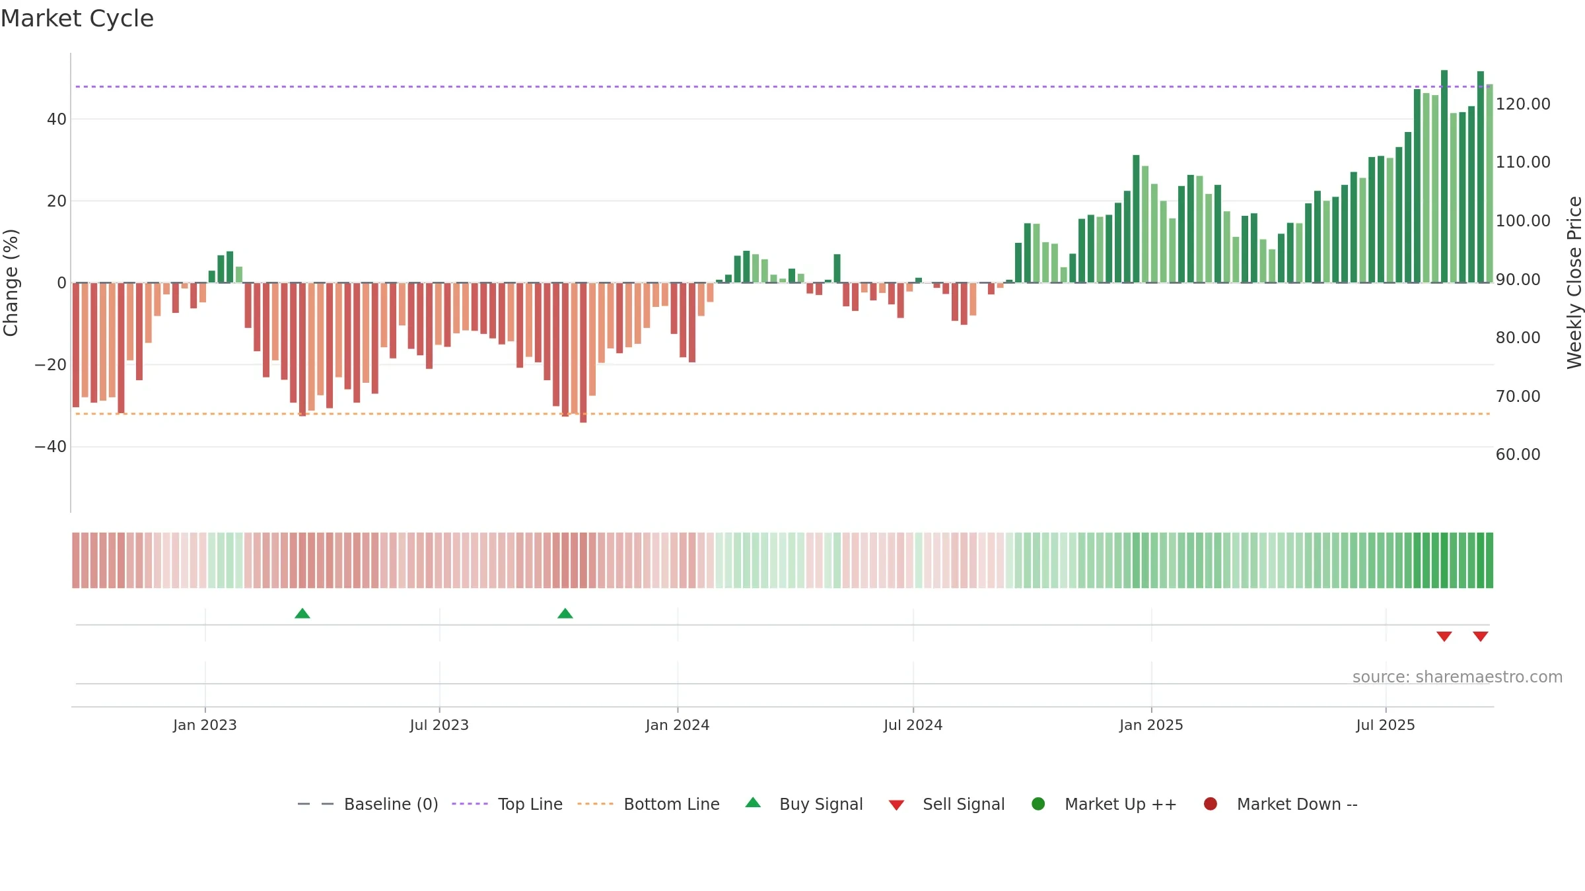Click the 80.00 price tick label
The width and height of the screenshot is (1585, 891).
(1518, 337)
